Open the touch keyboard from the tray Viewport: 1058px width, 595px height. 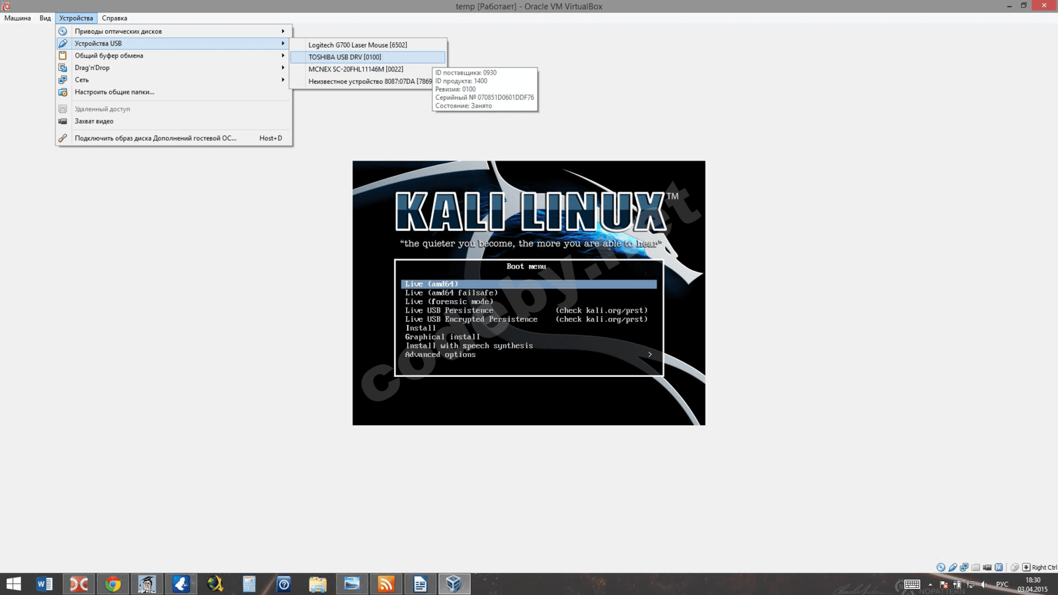tap(912, 584)
